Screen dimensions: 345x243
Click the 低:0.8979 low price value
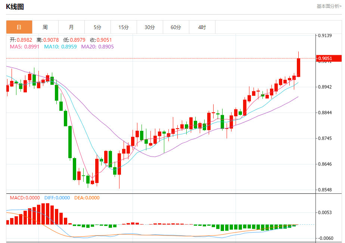pos(74,40)
